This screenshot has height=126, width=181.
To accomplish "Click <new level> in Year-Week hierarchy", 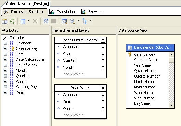I will coord(73,115).
